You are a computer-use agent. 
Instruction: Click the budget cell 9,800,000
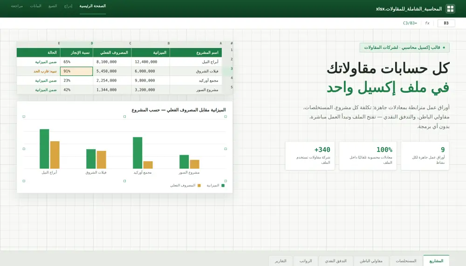pyautogui.click(x=151, y=80)
